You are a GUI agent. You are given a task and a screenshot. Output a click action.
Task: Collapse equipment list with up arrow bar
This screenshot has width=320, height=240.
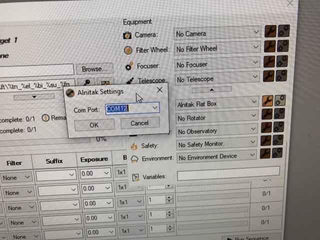[211, 89]
